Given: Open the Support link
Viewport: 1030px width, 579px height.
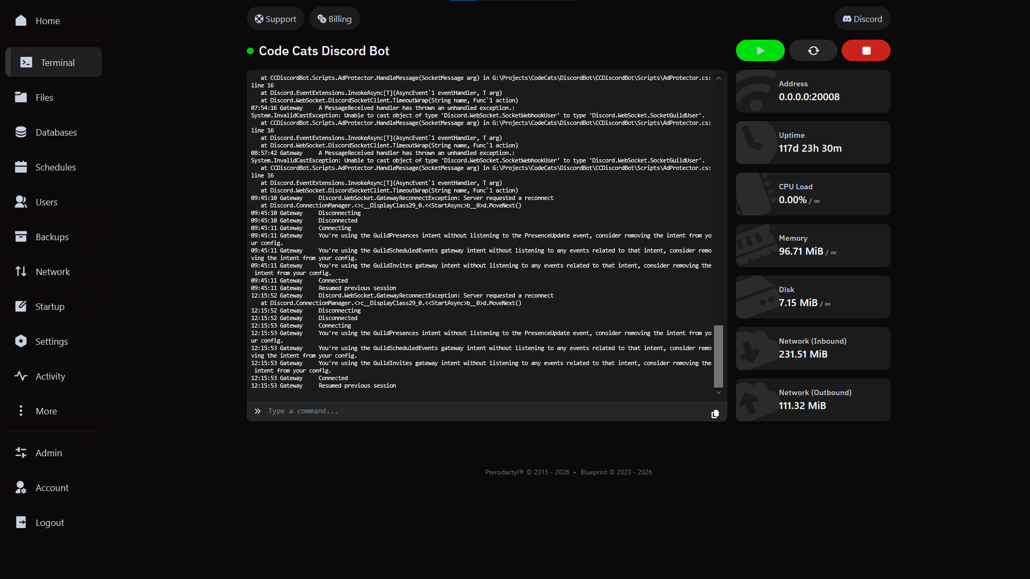Looking at the screenshot, I should point(275,19).
